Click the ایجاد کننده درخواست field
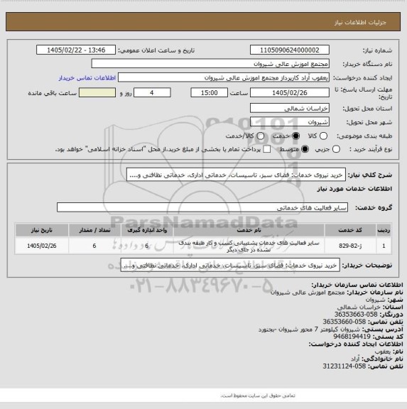The height and width of the screenshot is (409, 407). coord(224,77)
